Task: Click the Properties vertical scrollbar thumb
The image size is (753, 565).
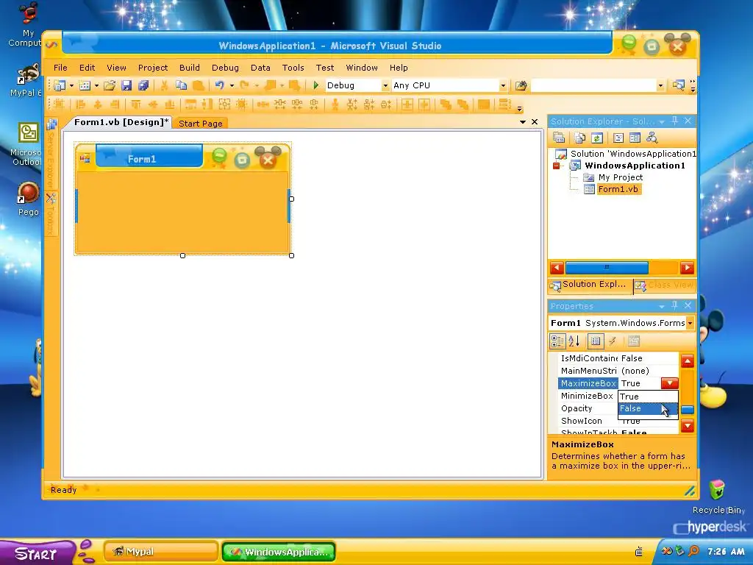Action: 688,409
